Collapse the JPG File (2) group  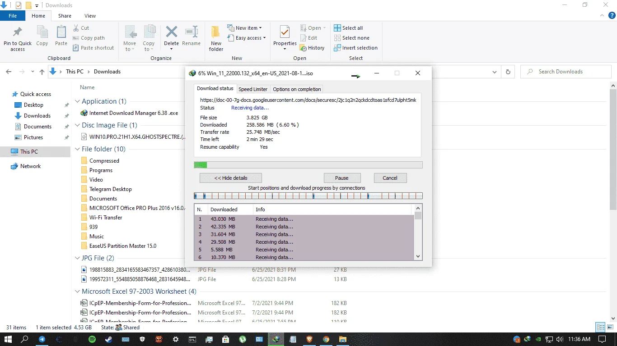tap(77, 258)
